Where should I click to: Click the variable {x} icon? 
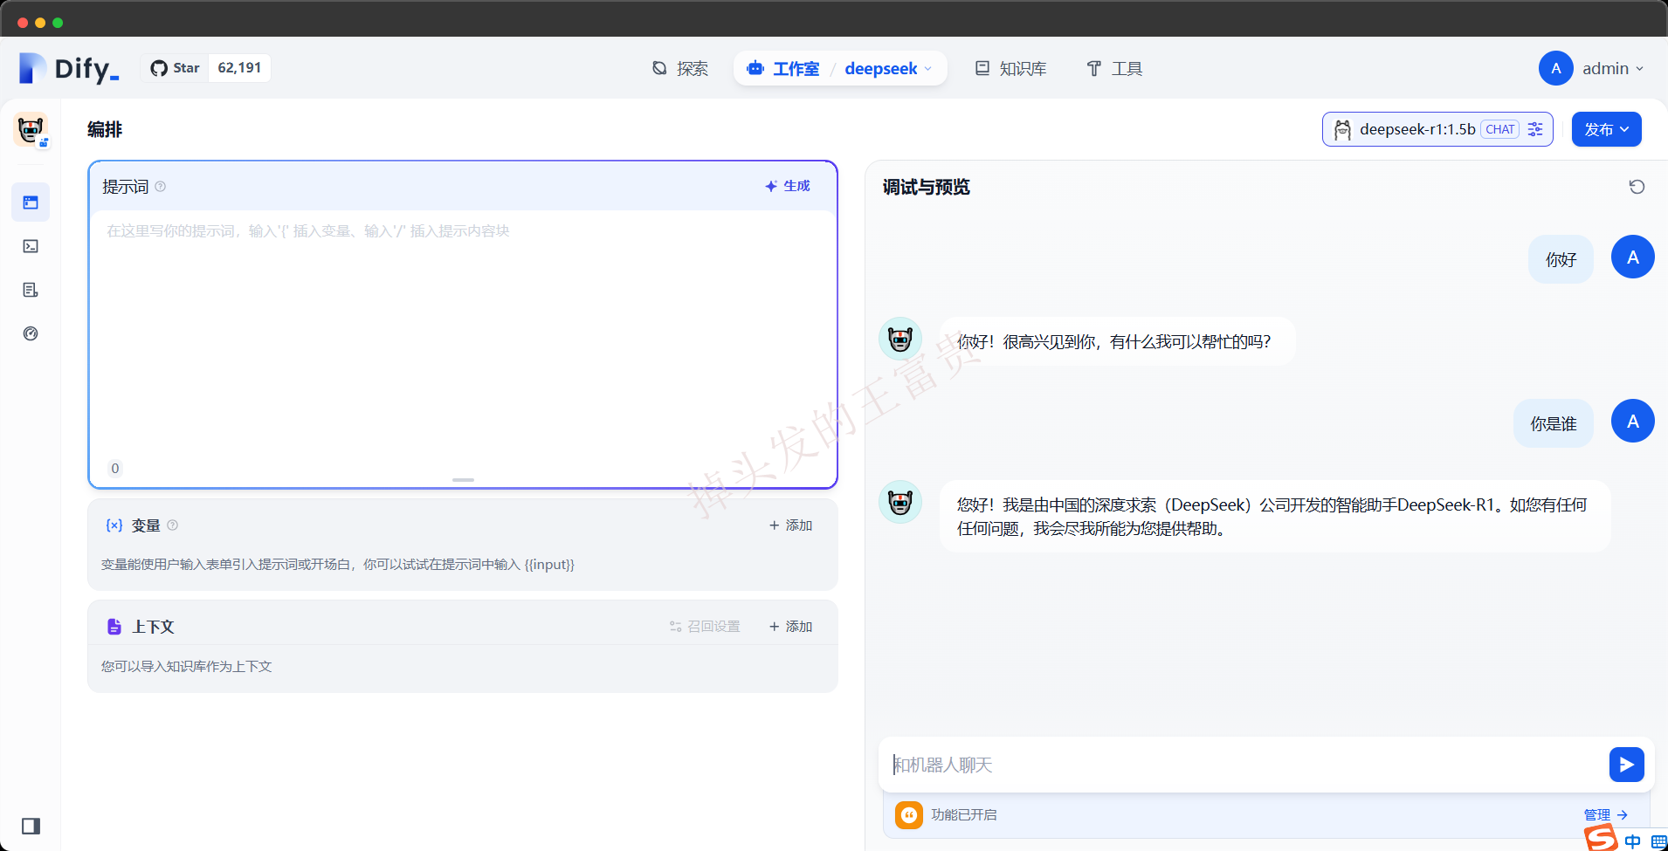114,525
